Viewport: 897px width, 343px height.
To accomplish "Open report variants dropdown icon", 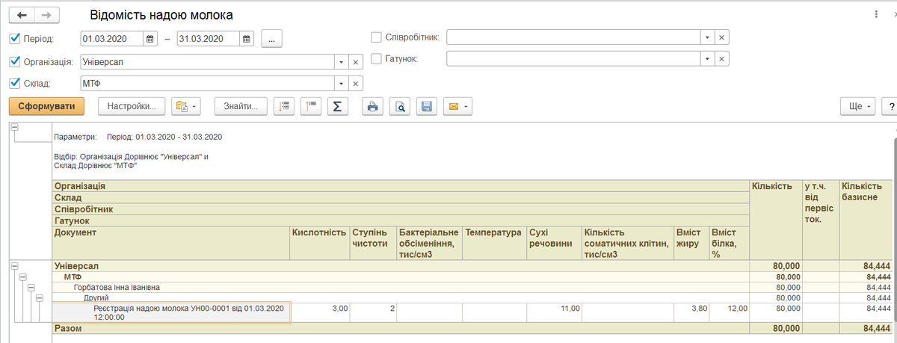I will click(186, 107).
